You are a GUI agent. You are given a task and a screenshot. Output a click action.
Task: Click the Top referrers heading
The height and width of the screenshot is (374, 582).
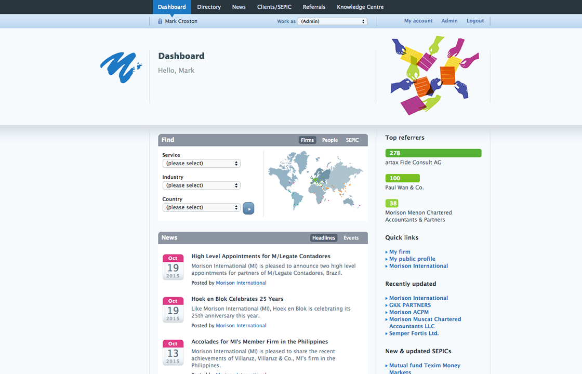(405, 138)
